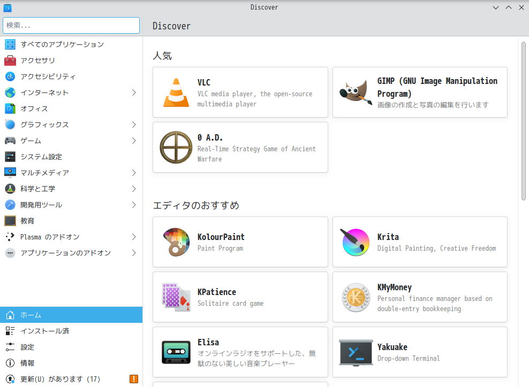Click the アクセサリ red toolbox icon
Image resolution: width=529 pixels, height=387 pixels.
tap(10, 60)
